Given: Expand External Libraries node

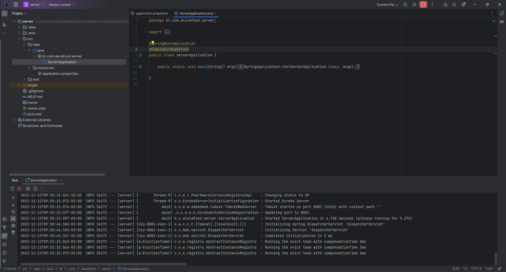Looking at the screenshot, I should pos(14,120).
